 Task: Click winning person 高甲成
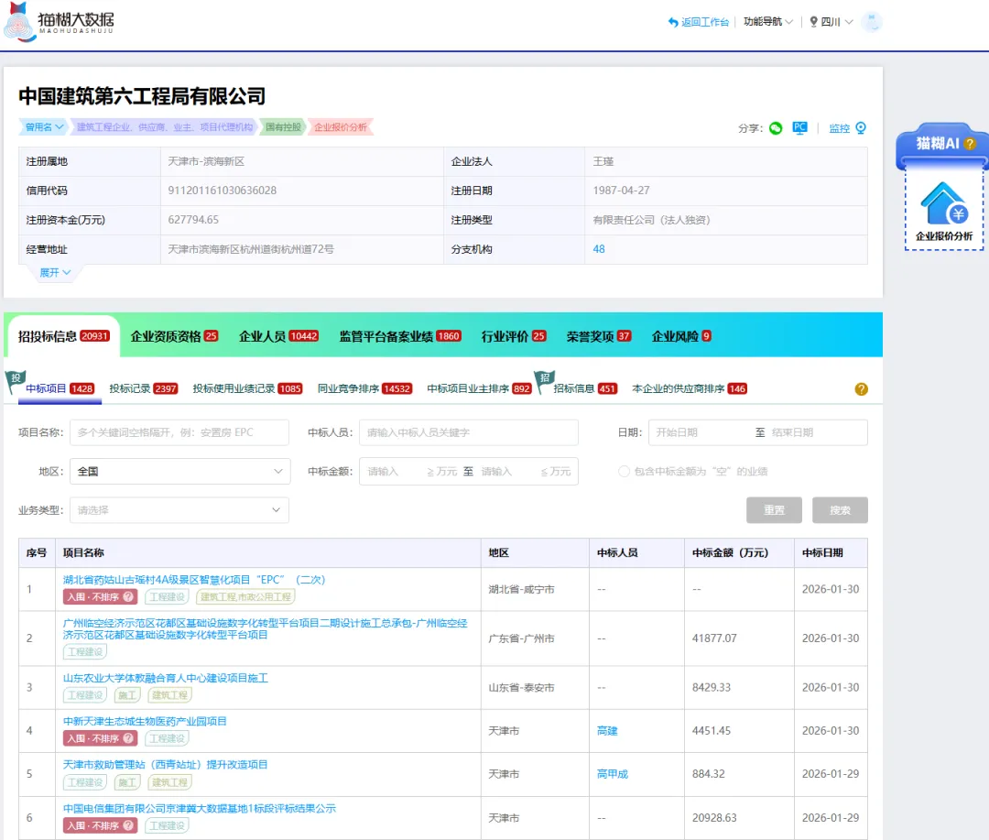point(613,774)
